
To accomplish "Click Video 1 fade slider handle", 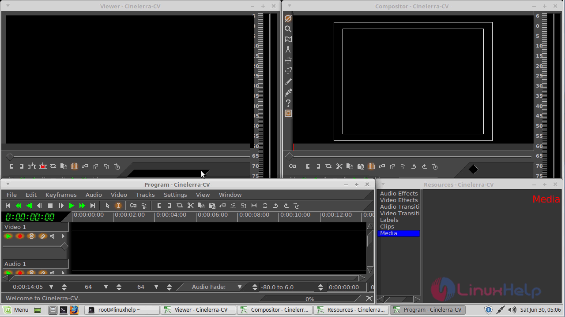I will [64, 246].
